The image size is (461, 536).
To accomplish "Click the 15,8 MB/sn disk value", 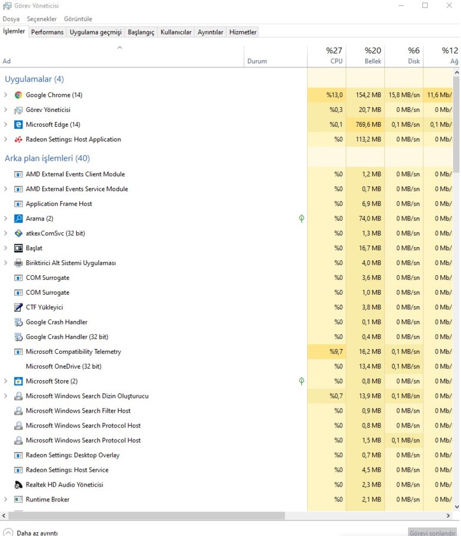I will click(x=404, y=95).
